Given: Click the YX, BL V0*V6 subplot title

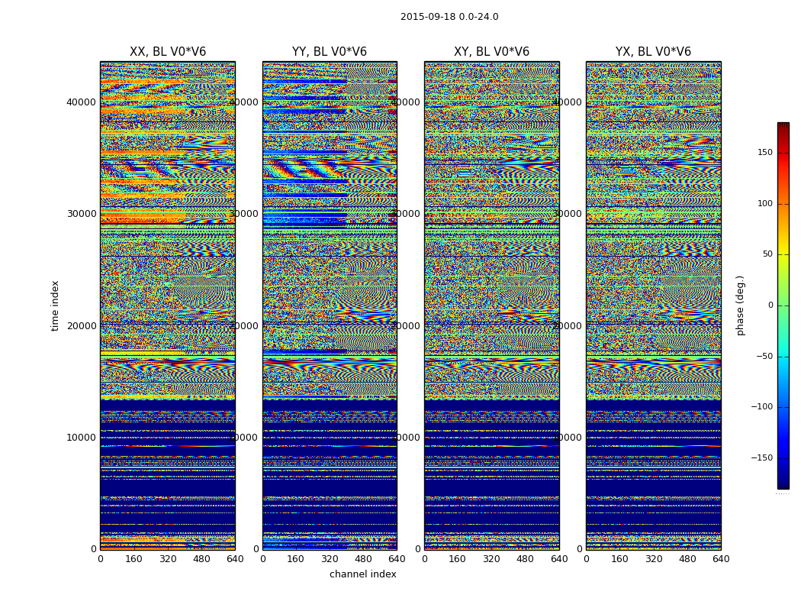Looking at the screenshot, I should (653, 52).
